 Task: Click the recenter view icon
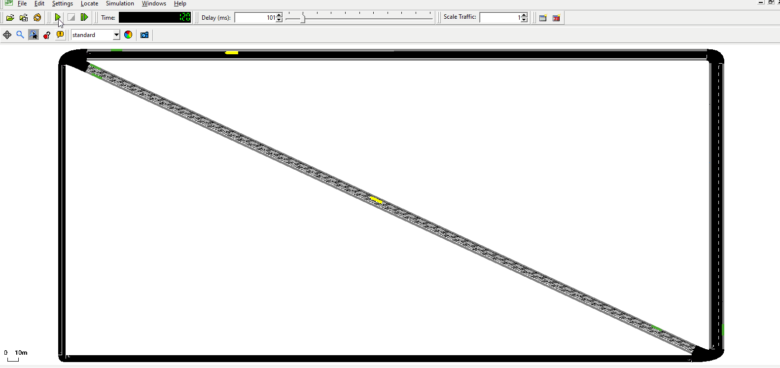click(x=7, y=35)
